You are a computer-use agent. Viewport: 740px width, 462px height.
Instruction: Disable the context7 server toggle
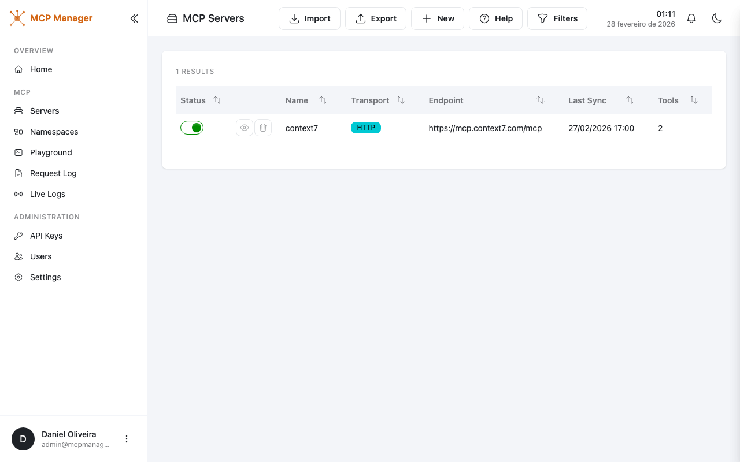click(192, 128)
